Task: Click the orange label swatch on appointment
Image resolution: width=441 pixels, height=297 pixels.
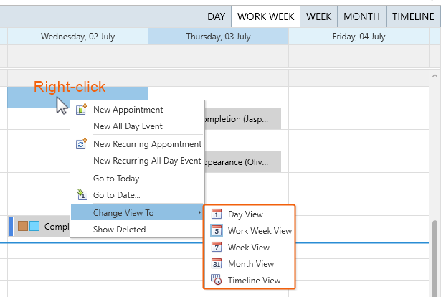Action: coord(23,226)
